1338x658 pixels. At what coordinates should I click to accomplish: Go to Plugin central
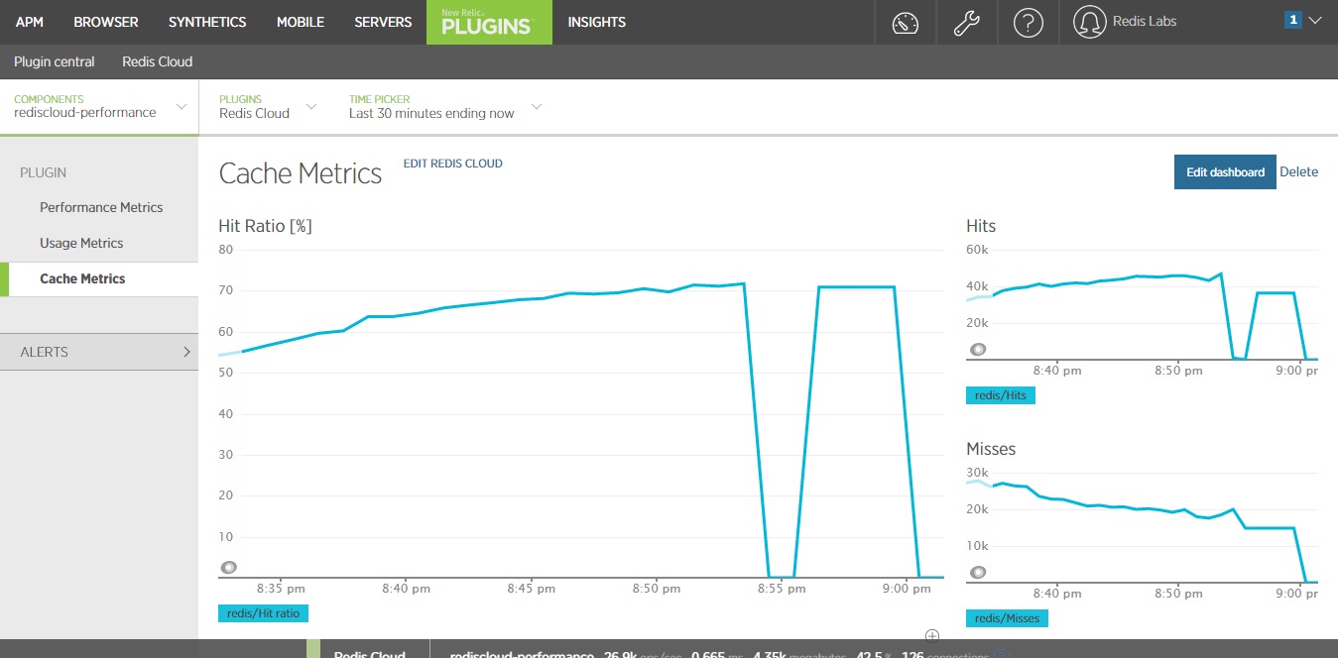(55, 61)
